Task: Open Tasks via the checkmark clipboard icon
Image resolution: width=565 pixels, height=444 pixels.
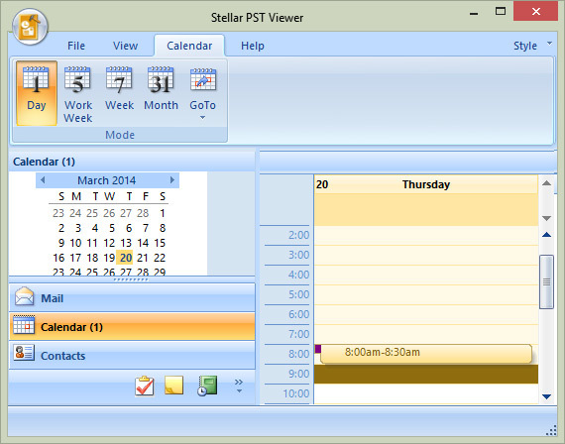Action: pyautogui.click(x=145, y=386)
